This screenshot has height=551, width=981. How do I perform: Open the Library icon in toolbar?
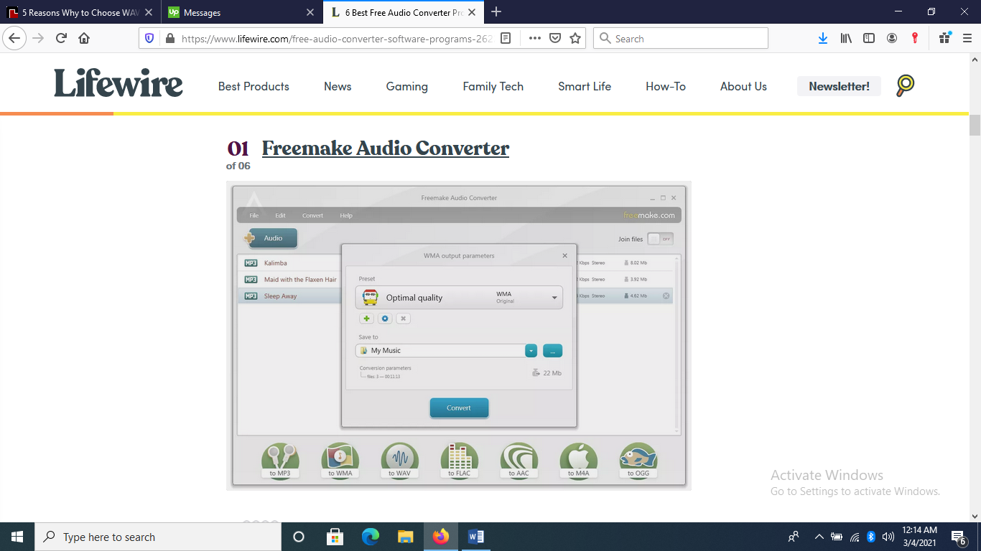click(x=846, y=39)
